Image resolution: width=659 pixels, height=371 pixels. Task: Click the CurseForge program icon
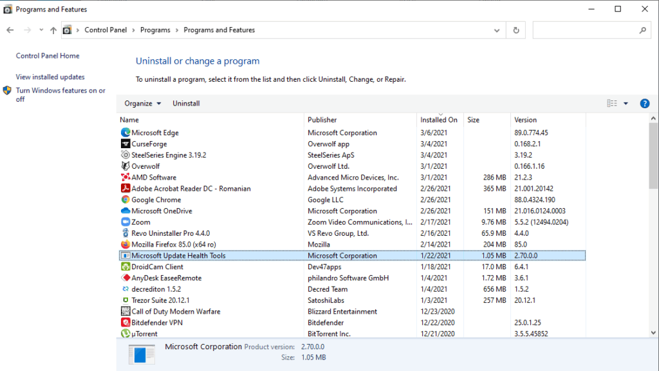[125, 144]
